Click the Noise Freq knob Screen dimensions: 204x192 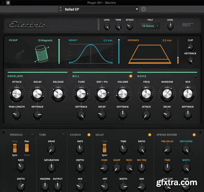(x=146, y=94)
